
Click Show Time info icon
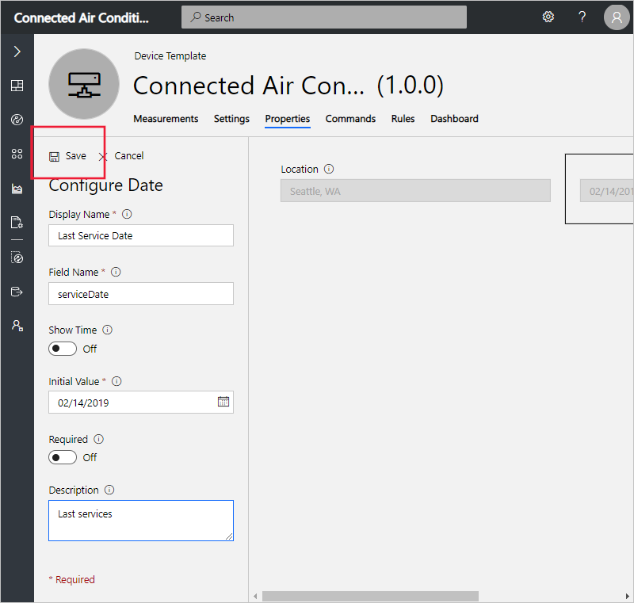(x=107, y=330)
